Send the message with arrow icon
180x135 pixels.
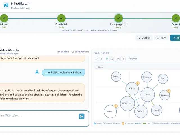(x=82, y=116)
